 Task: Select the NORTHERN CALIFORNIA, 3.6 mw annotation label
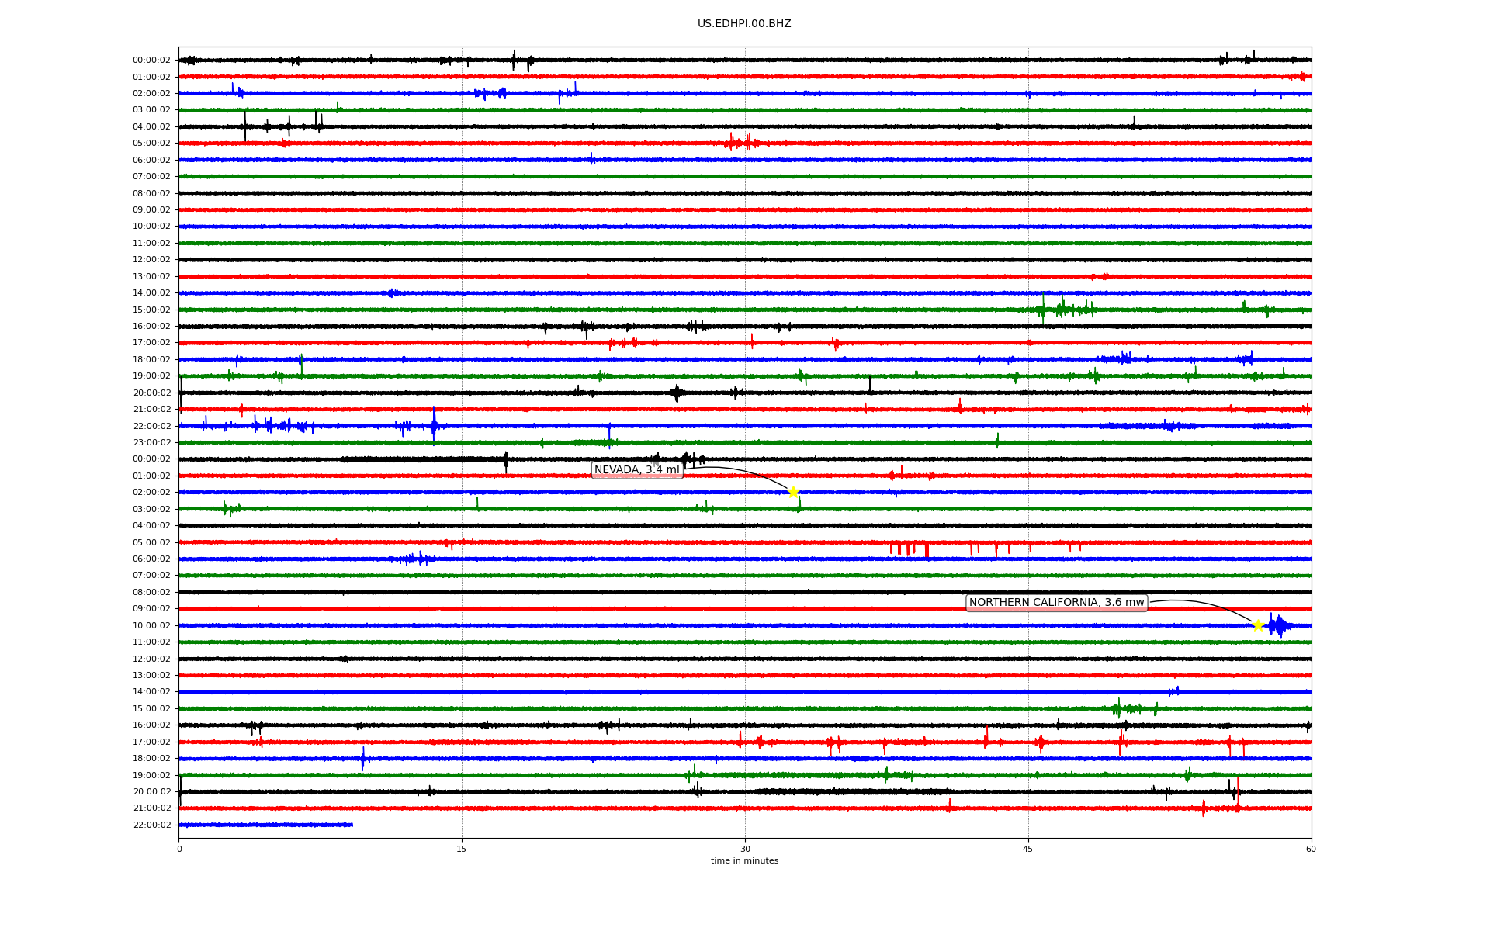point(1056,603)
